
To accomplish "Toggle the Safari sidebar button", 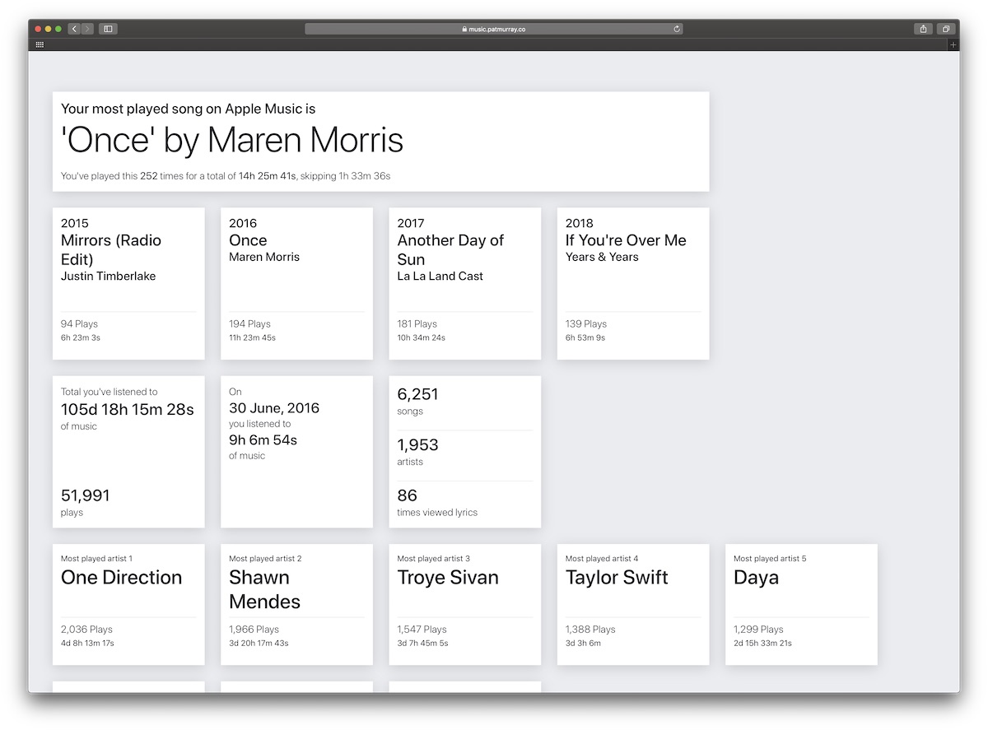I will click(x=108, y=29).
